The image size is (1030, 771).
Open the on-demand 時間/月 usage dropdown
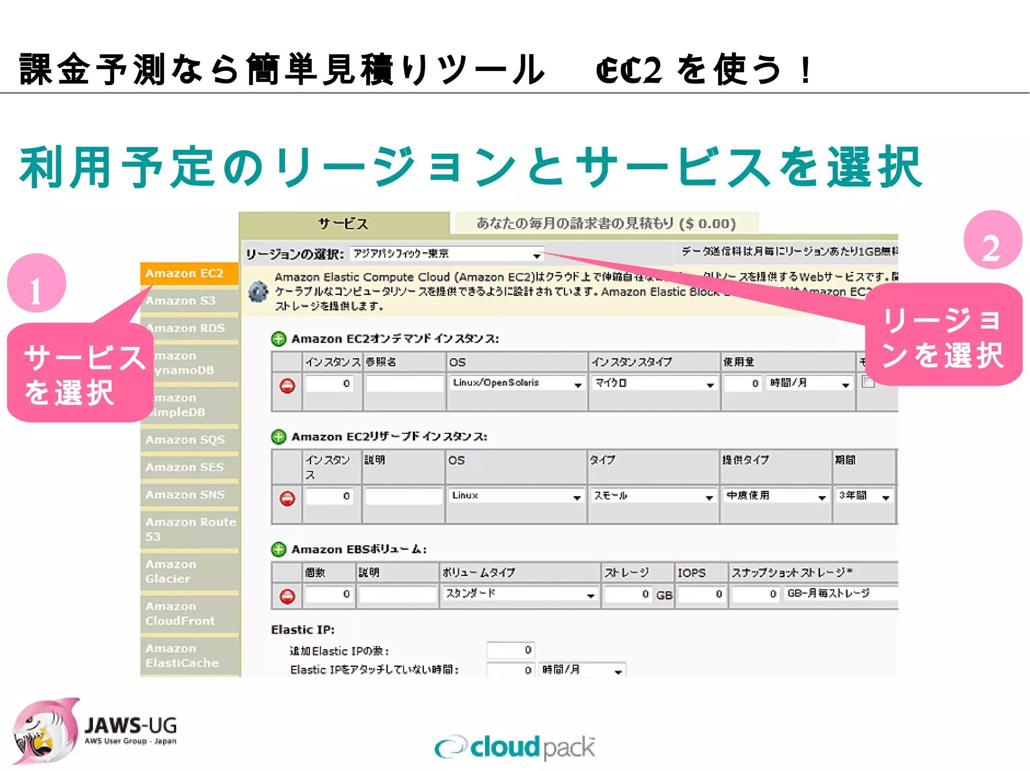point(810,383)
